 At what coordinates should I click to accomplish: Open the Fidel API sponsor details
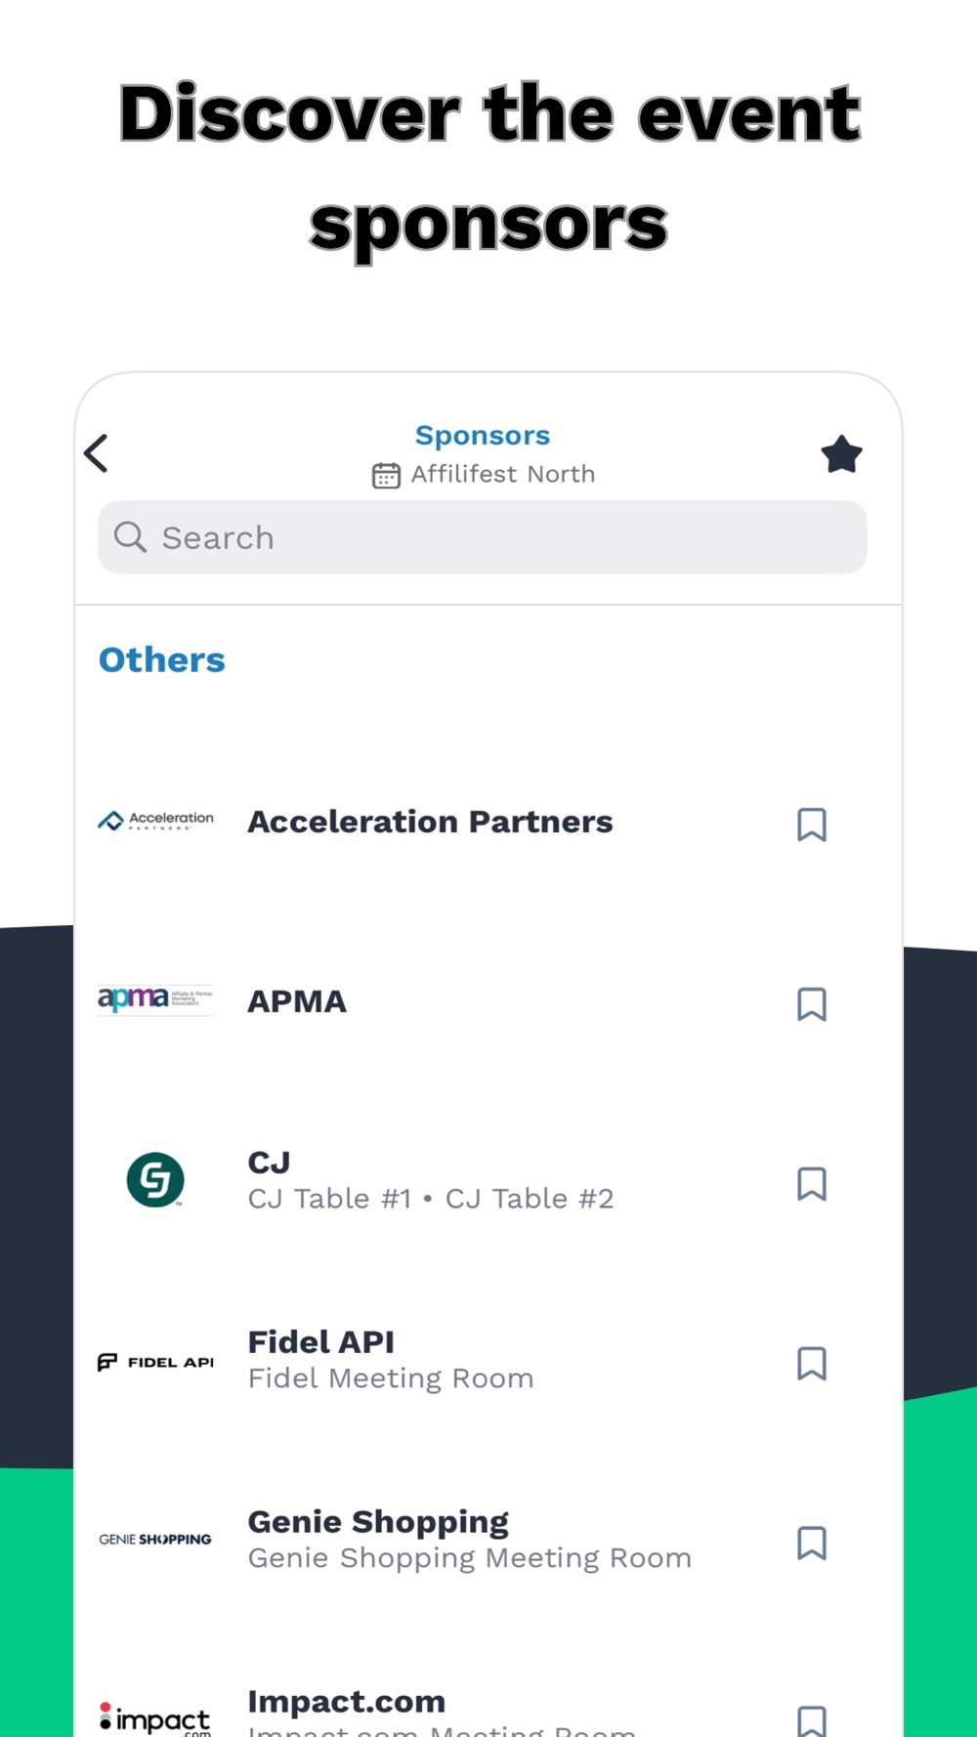click(391, 1360)
